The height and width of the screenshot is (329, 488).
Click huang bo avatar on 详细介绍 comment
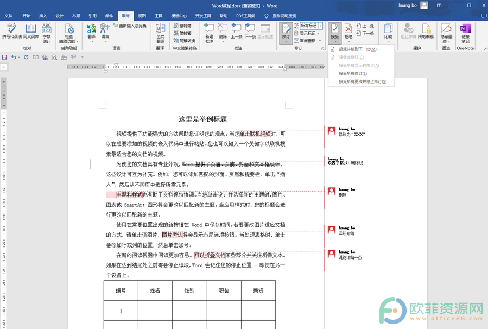[x=332, y=230]
